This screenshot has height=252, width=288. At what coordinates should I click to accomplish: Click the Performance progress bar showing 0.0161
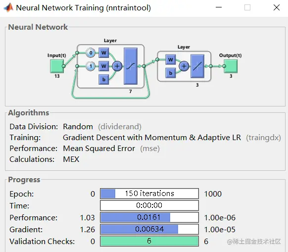149,217
